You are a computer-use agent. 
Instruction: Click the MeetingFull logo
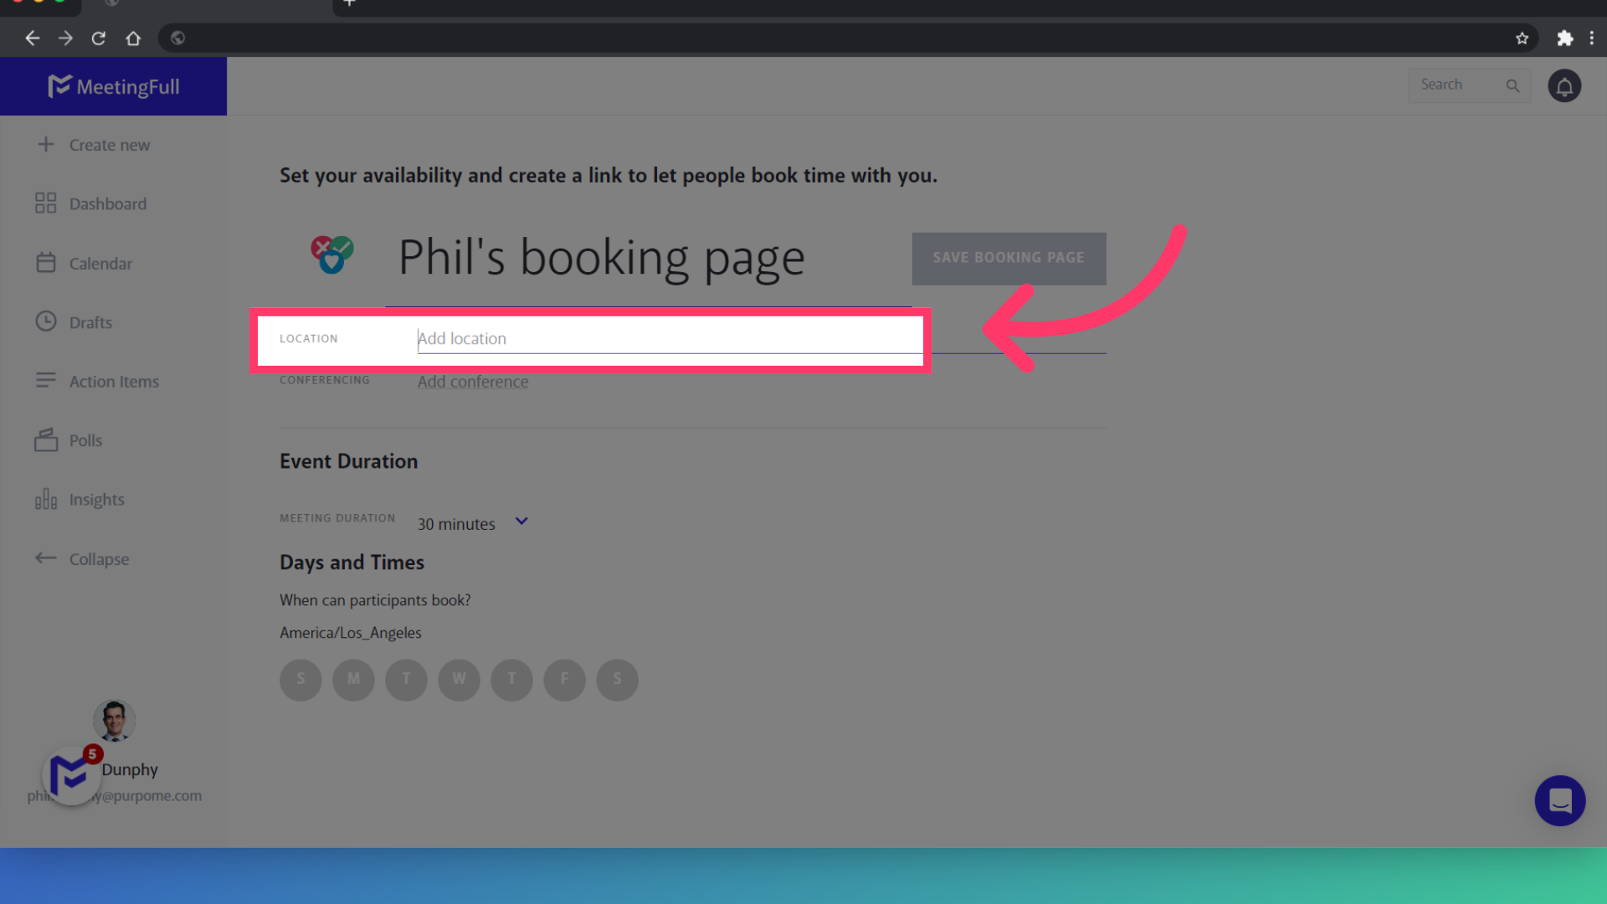(114, 86)
